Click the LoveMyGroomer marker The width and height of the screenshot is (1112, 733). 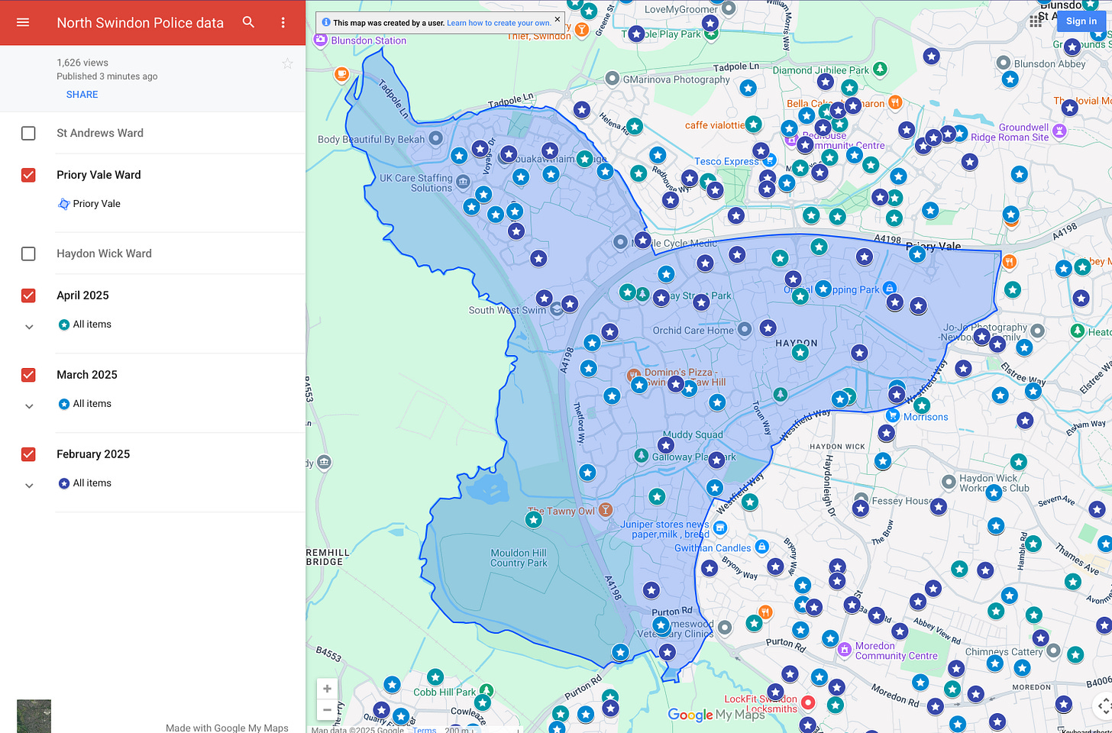coord(729,8)
